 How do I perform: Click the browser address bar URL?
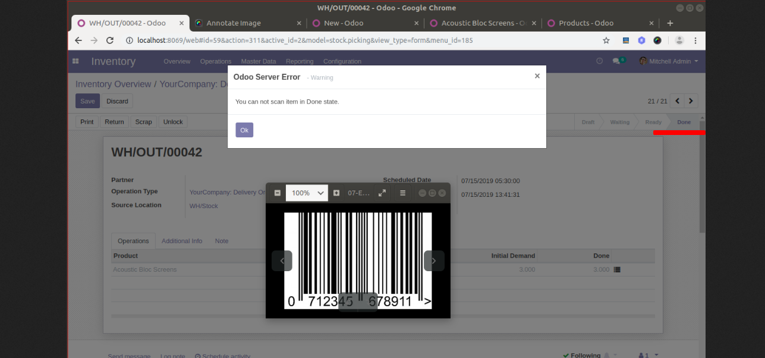[305, 40]
